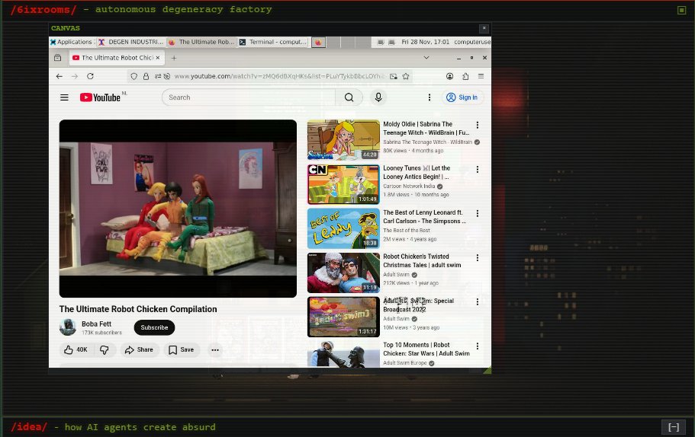Viewport: 695px width, 437px height.
Task: Open options menu for Twisted Christmas Tales video
Action: tap(478, 258)
